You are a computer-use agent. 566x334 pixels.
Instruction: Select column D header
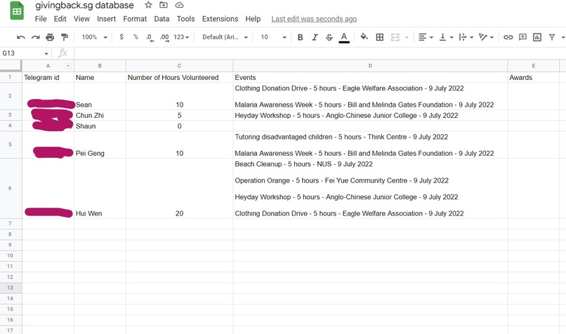370,66
